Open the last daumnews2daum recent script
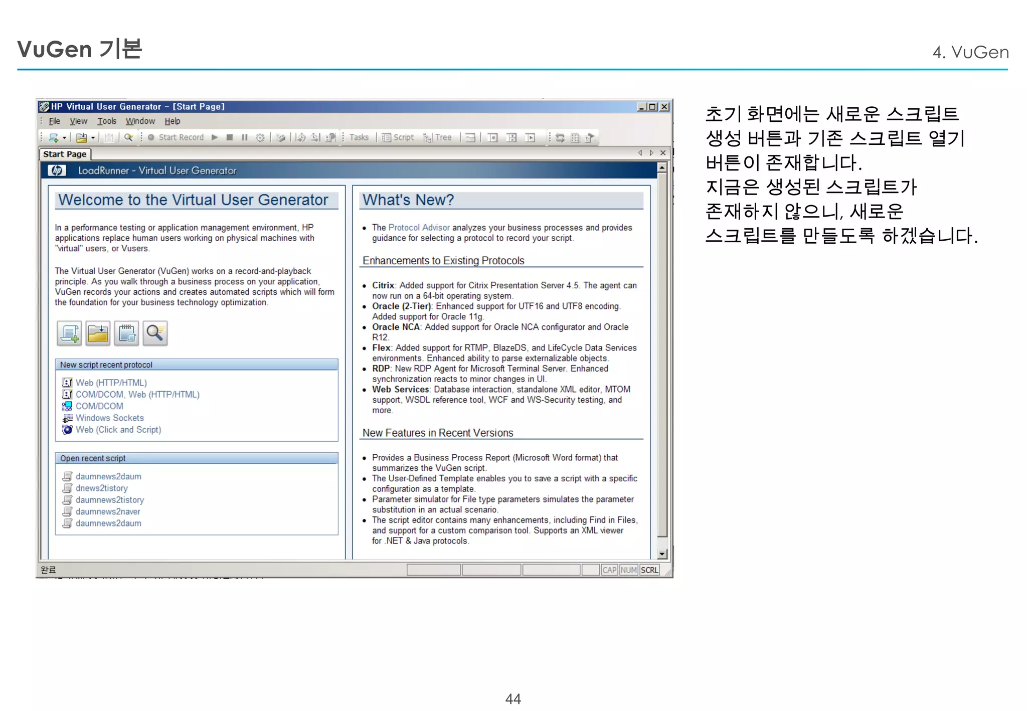 point(108,523)
